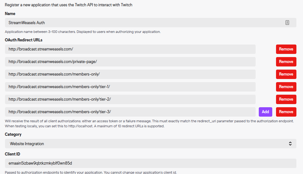Click the contact card icon in Name field
303x174 pixels.
[x=287, y=23]
